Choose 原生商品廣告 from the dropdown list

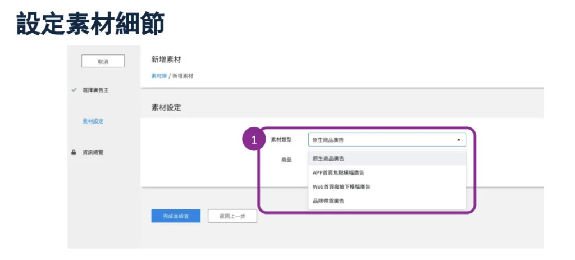[x=328, y=159]
